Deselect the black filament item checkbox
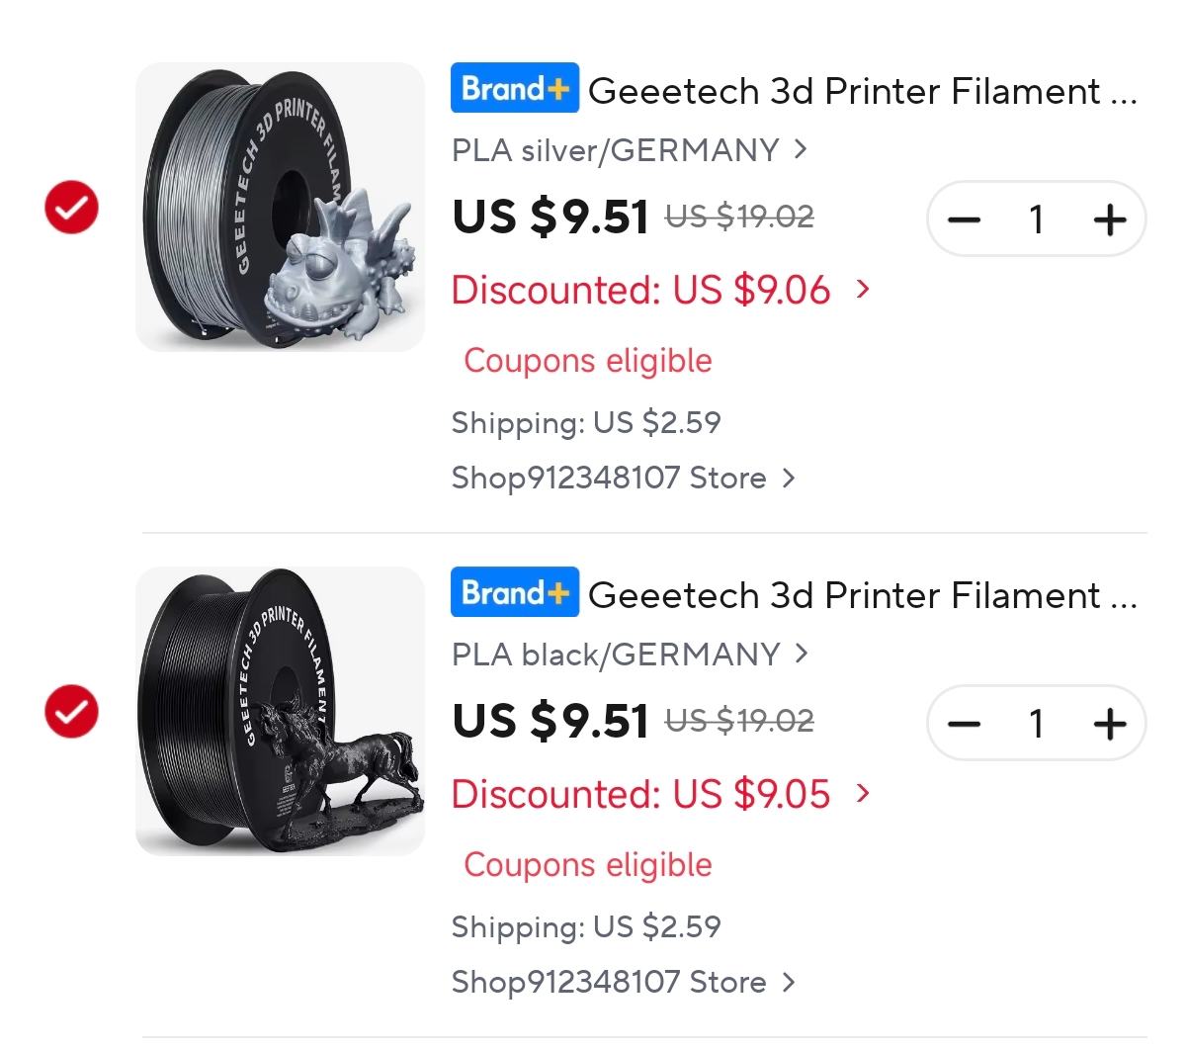Viewport: 1186px width, 1050px height. pyautogui.click(x=72, y=711)
